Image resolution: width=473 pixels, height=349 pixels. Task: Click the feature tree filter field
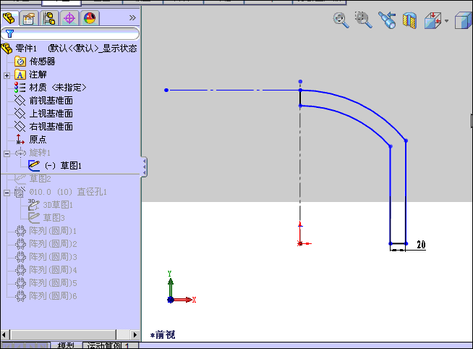(x=70, y=33)
